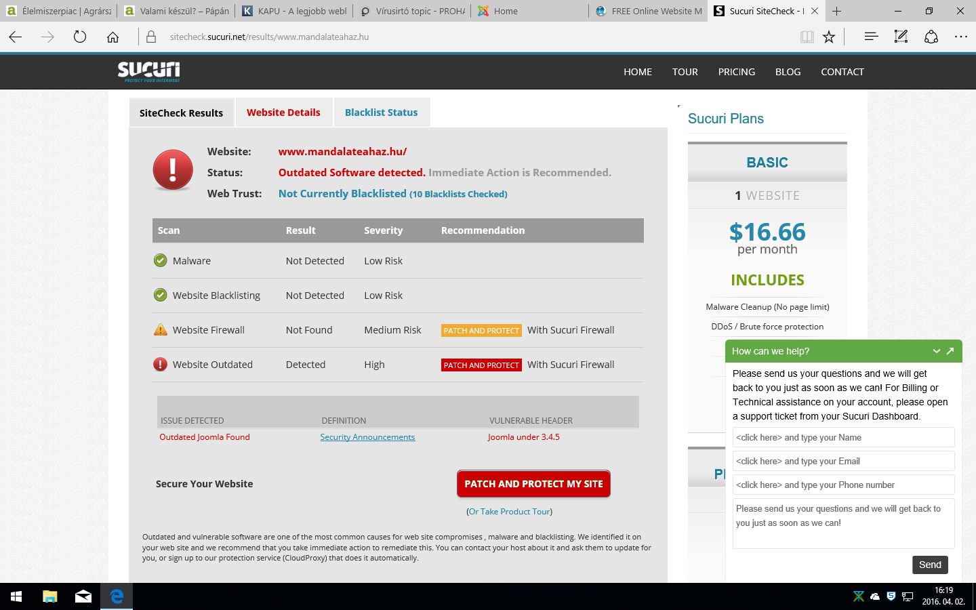Screen dimensions: 976x610
Task: Open OneDrive cloud tray icon
Action: (875, 596)
